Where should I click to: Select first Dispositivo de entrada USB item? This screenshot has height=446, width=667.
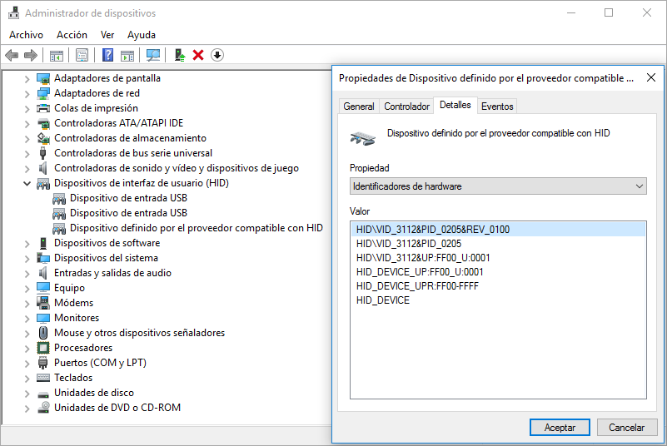point(128,198)
